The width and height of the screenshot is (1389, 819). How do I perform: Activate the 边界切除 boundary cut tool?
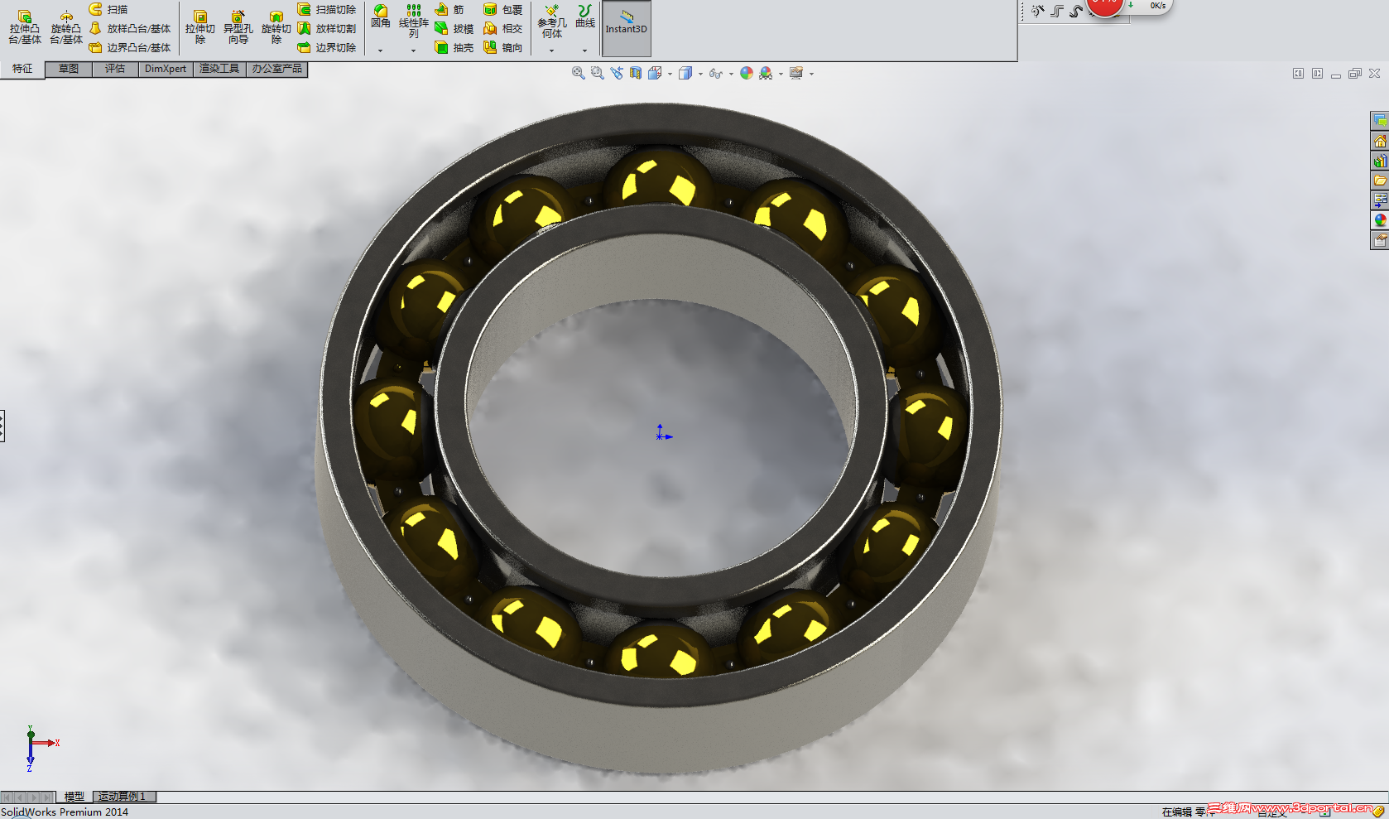[327, 47]
